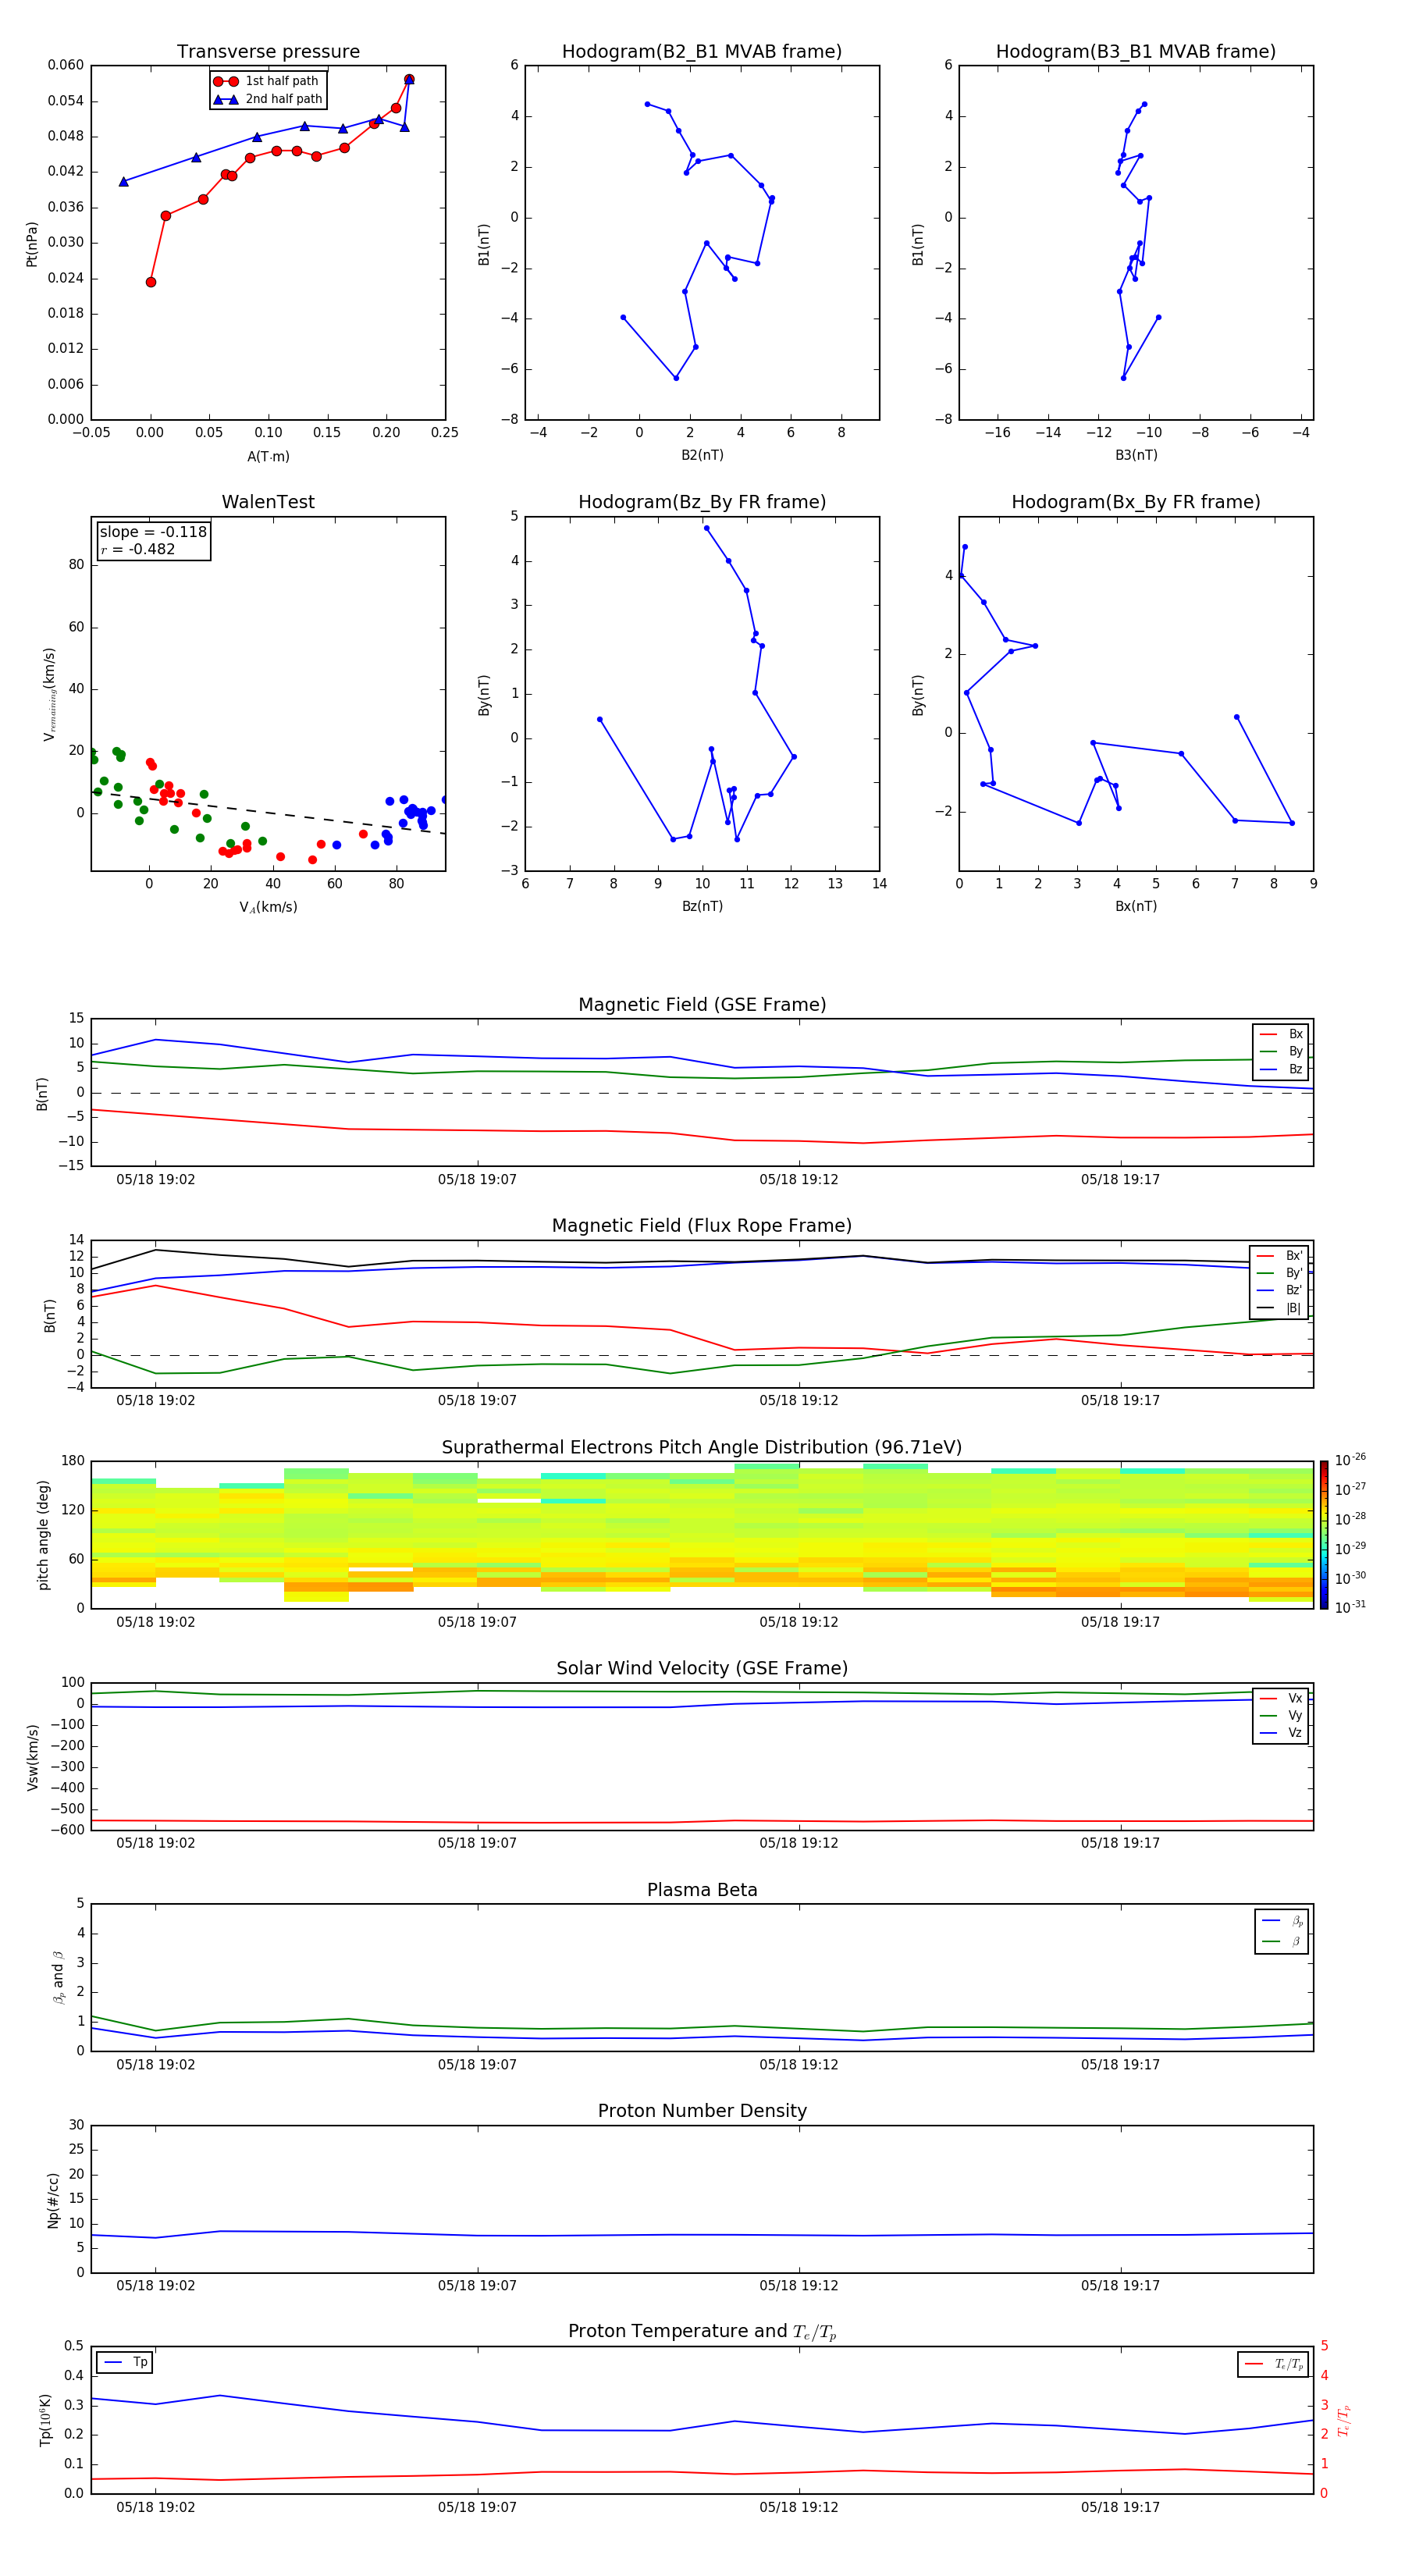Click the Hodogram(B3_B1 MVAB frame) title

[1135, 52]
